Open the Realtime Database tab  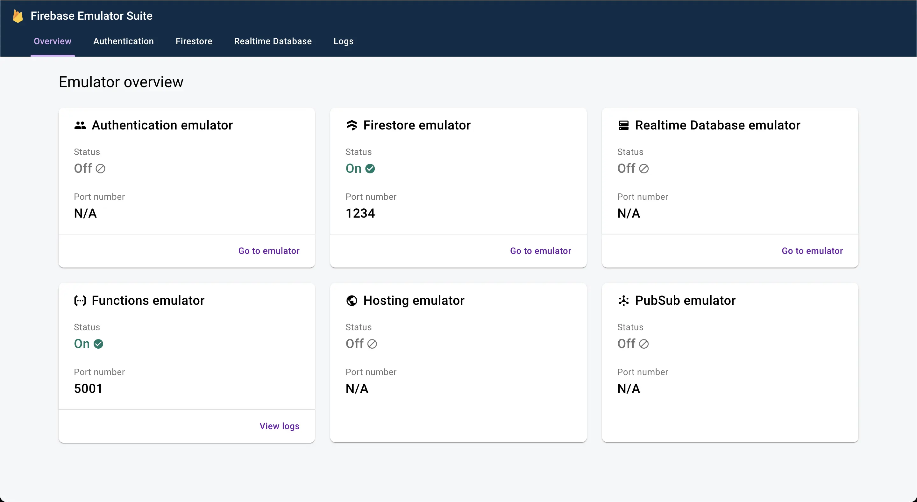273,41
